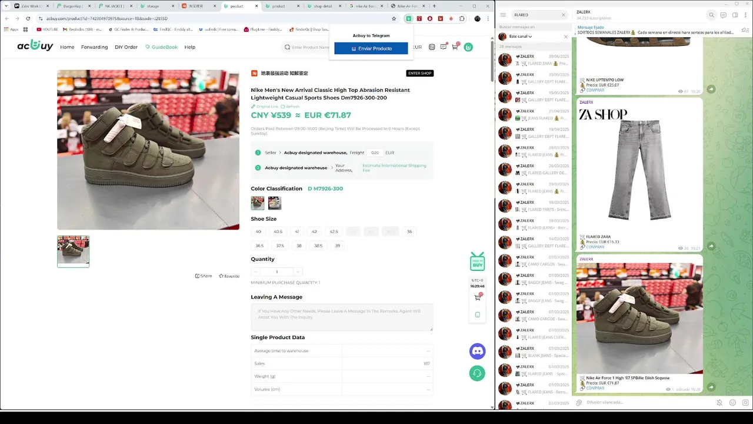This screenshot has width=753, height=424.
Task: Click the attachment paperclip in Telegram
Action: (579, 403)
